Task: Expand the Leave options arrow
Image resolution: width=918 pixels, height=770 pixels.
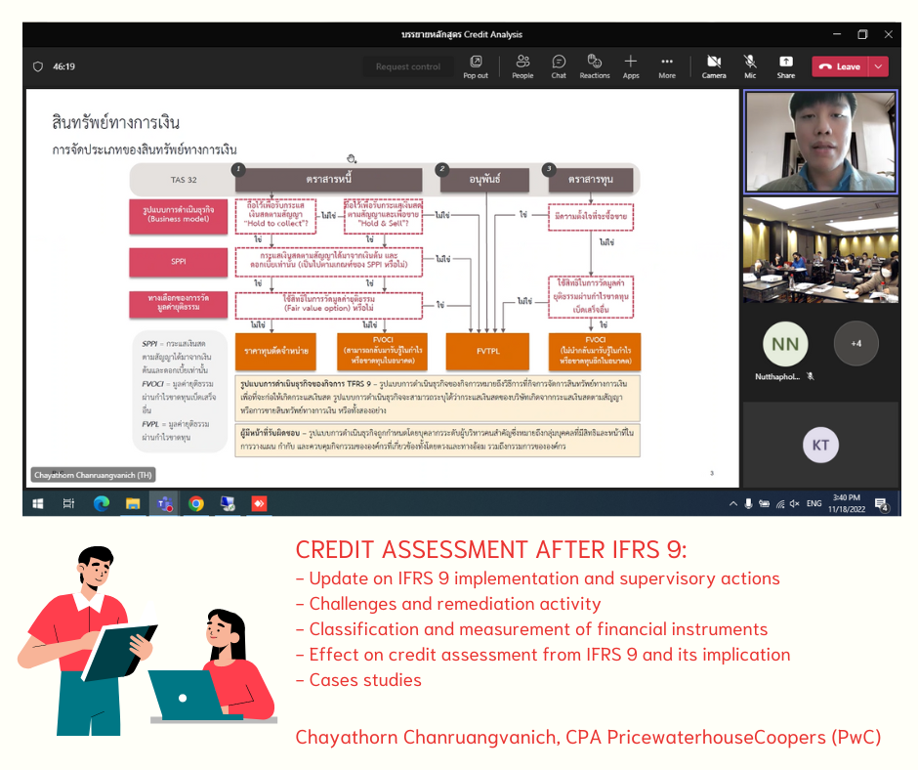Action: click(x=879, y=66)
